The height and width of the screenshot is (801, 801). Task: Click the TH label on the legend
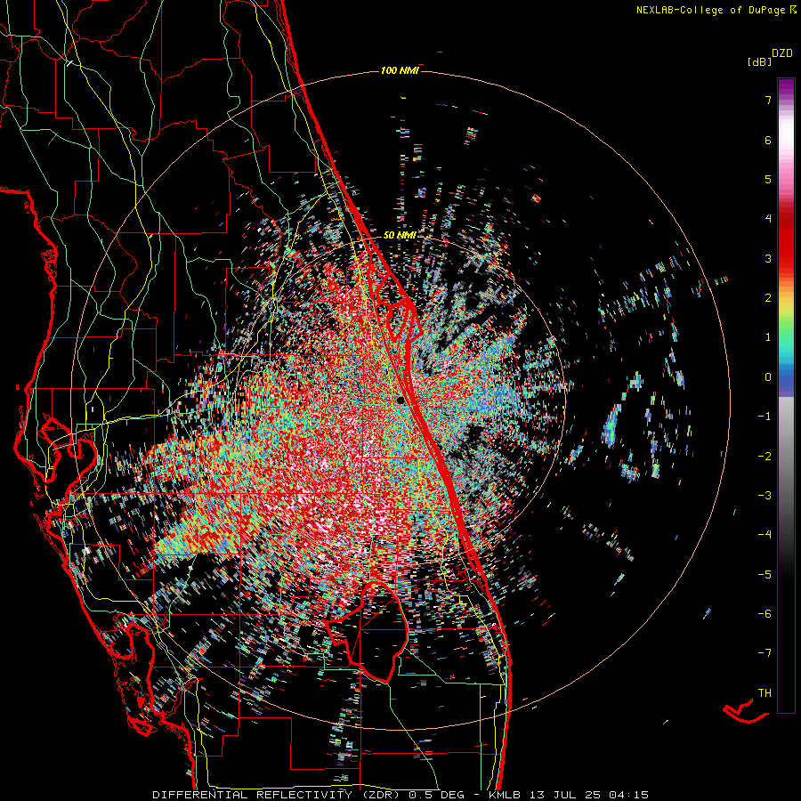tap(765, 693)
